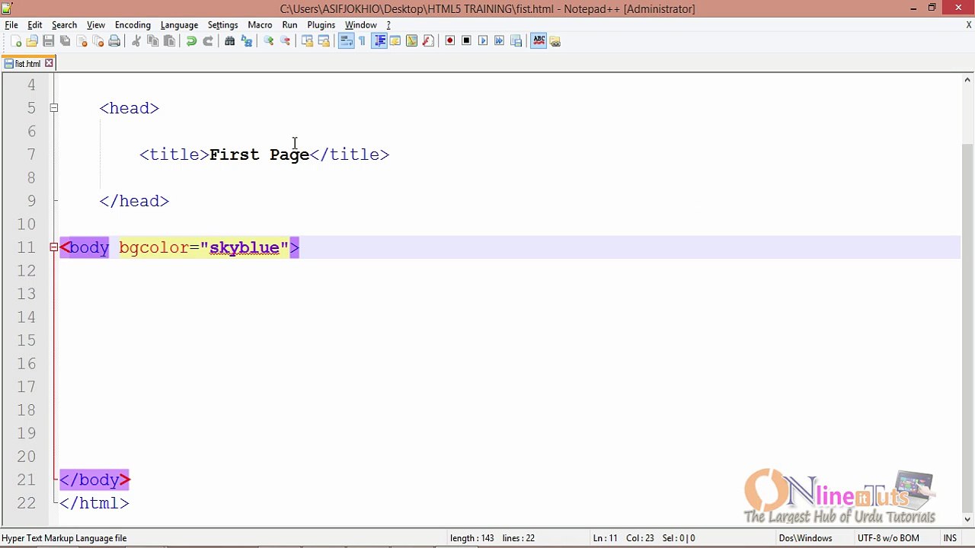Toggle the indent guide button

(x=379, y=41)
